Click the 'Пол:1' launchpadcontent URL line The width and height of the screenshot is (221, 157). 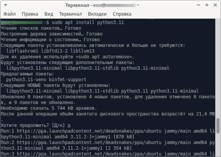click(x=108, y=131)
